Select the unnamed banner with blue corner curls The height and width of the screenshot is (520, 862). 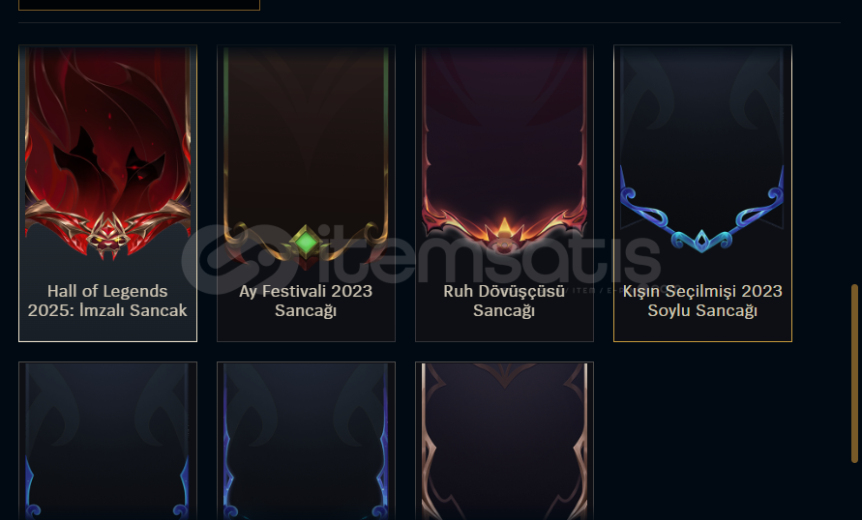(107, 441)
